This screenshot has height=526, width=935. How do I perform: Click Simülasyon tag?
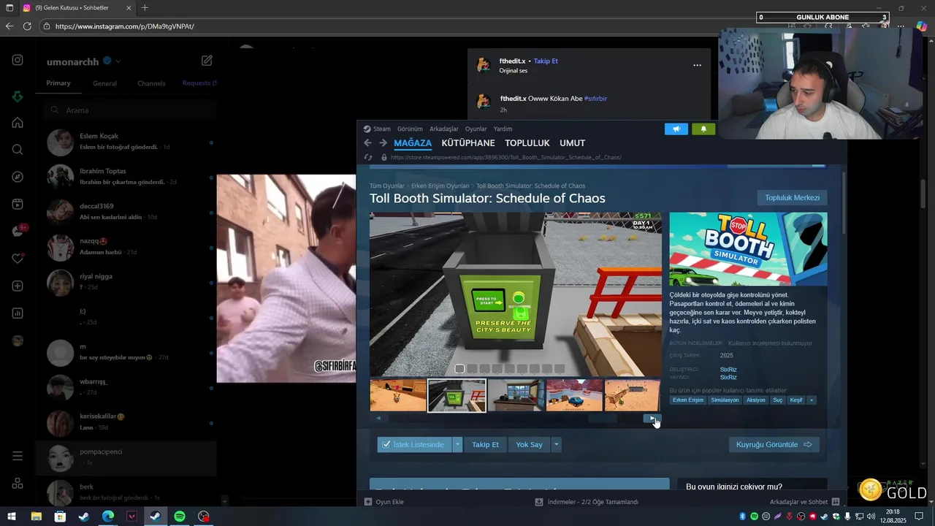pyautogui.click(x=725, y=400)
